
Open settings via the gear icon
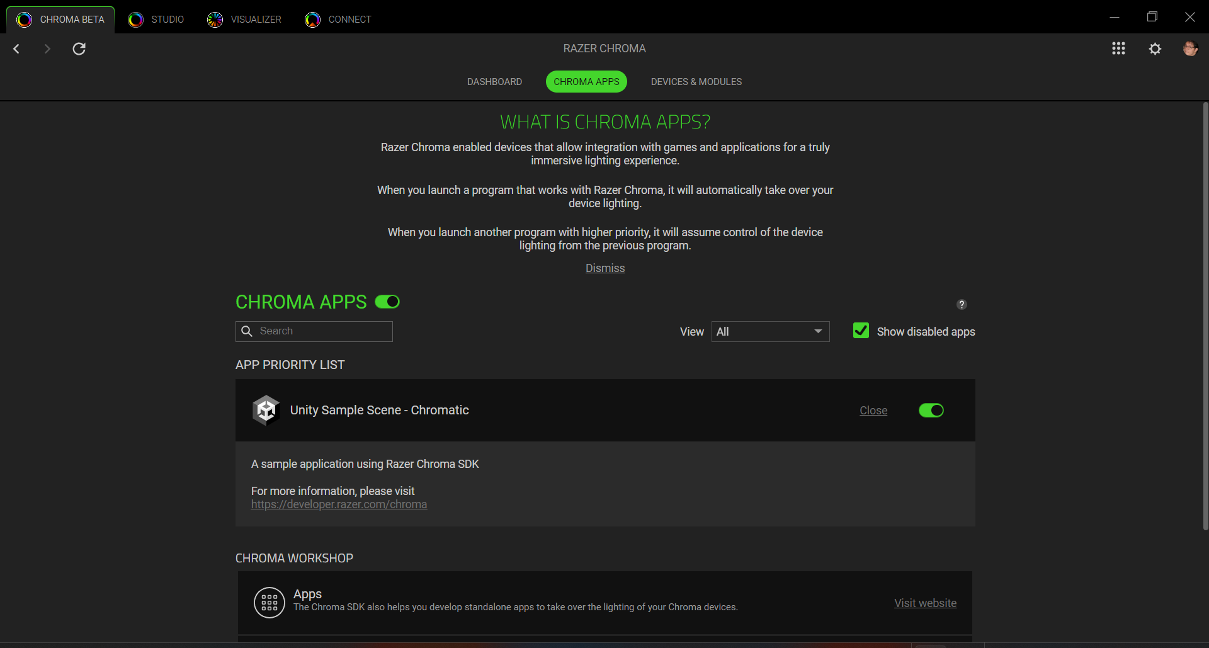click(1155, 48)
